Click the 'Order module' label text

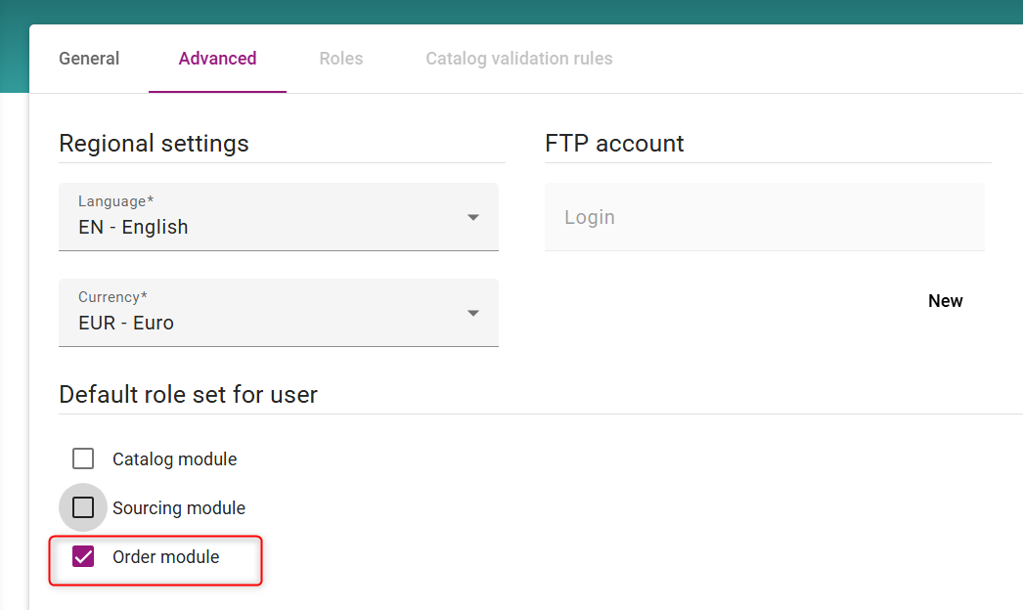(165, 557)
